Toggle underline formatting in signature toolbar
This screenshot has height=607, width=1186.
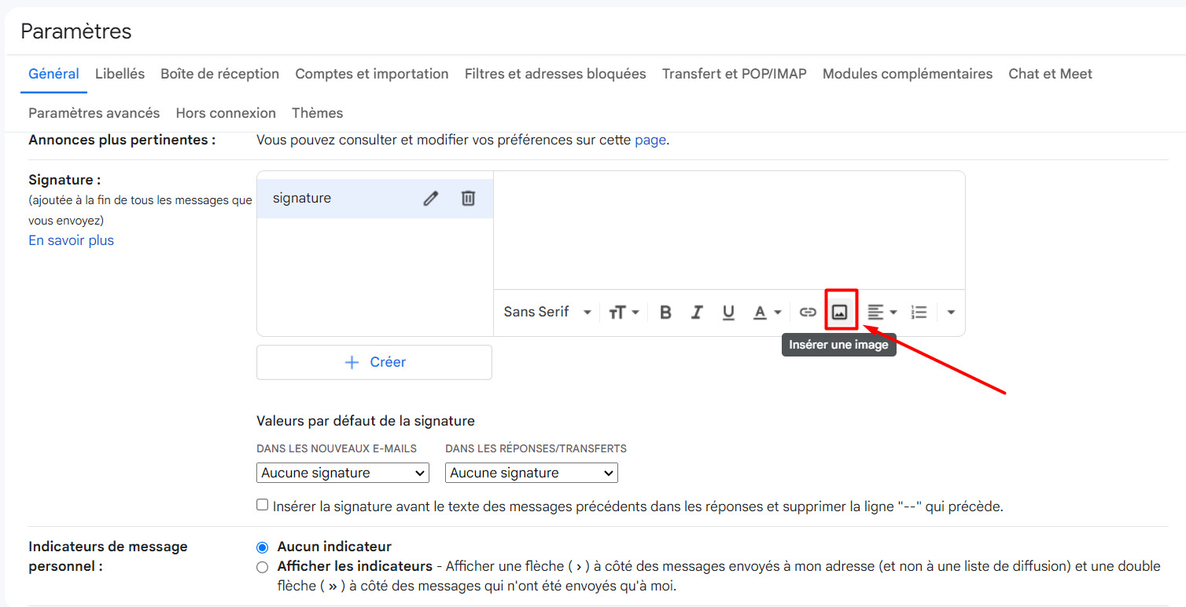pyautogui.click(x=728, y=313)
